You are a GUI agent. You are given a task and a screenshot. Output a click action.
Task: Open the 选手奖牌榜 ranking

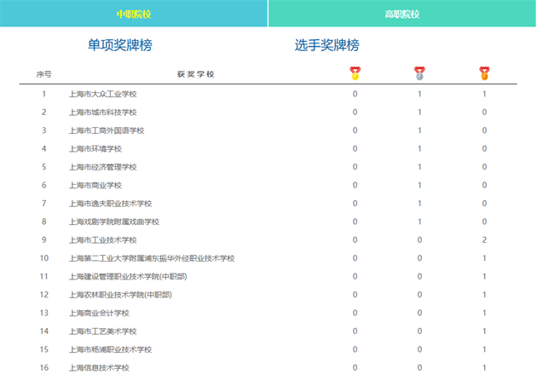pyautogui.click(x=327, y=45)
